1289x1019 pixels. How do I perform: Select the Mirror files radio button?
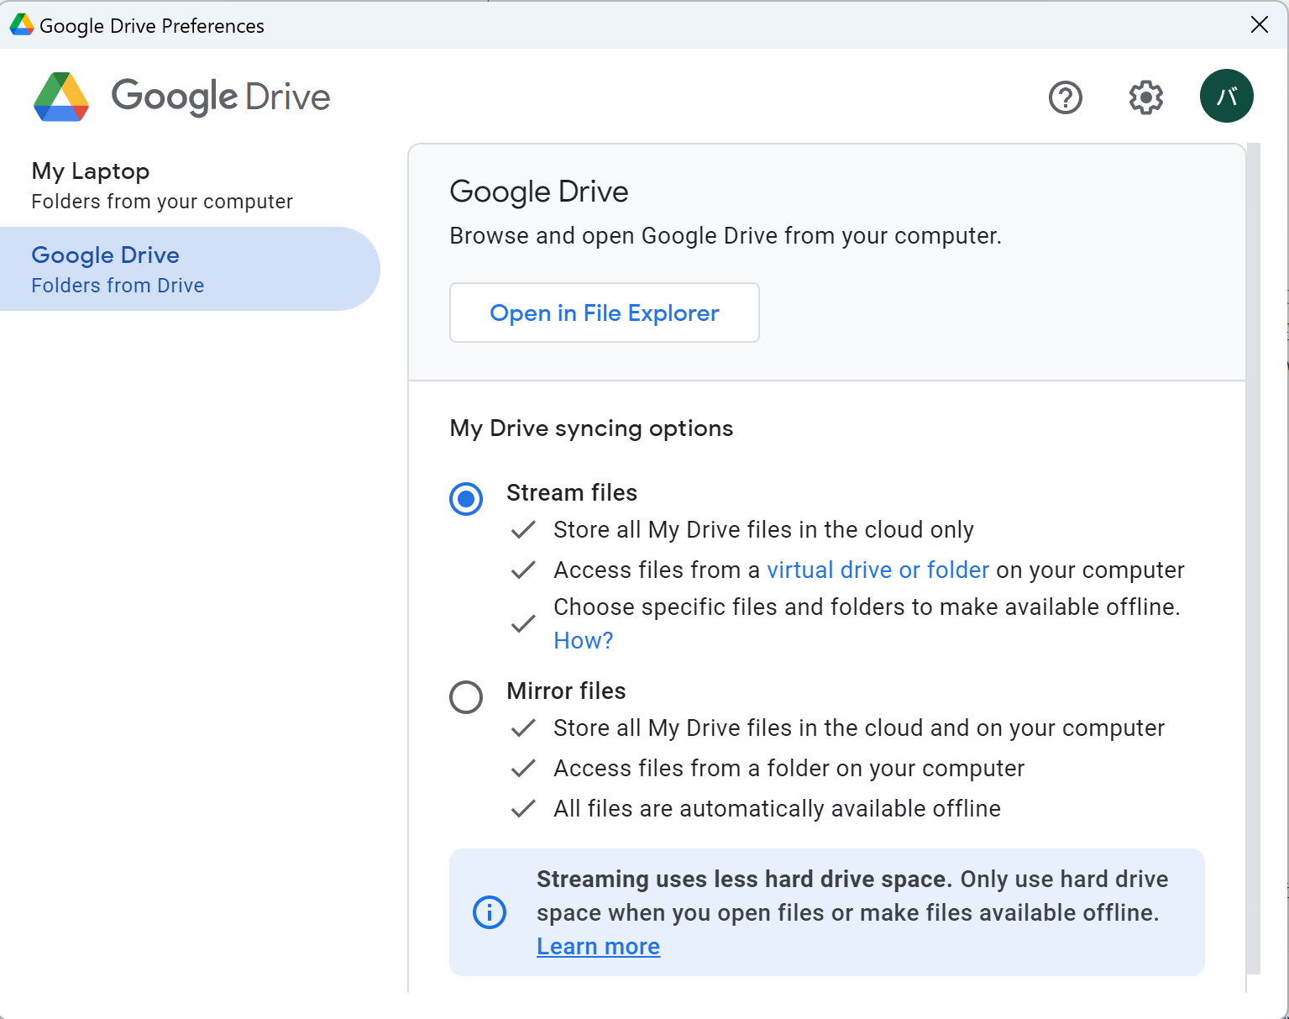466,697
